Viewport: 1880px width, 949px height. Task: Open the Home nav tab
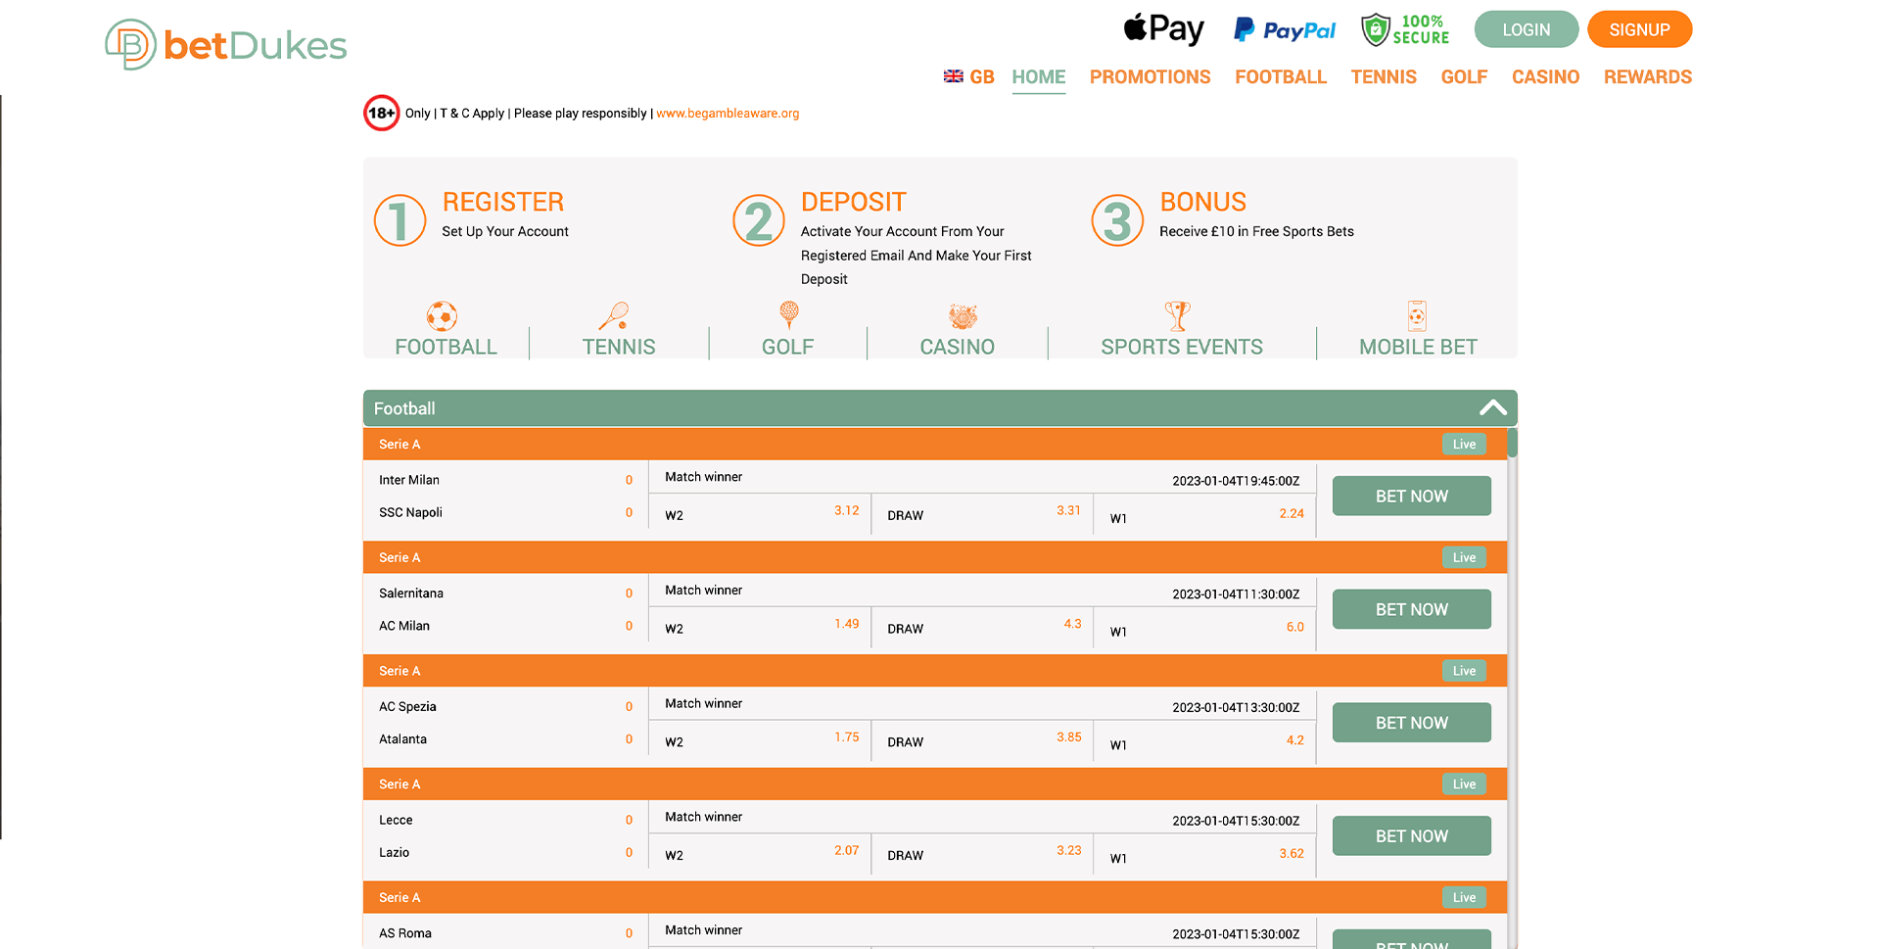click(x=1038, y=77)
